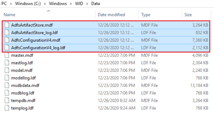The height and width of the screenshot is (114, 214).
Task: Select the AdfsArtifactStore.mdf file icon
Action: pos(7,25)
